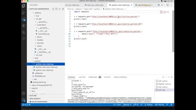Image resolution: width=196 pixels, height=110 pixels.
Task: Open python-rpc-client.py in Explorer tree
Action: [x=44, y=70]
